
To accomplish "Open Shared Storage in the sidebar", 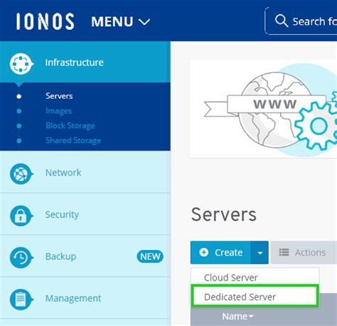I will [x=73, y=141].
